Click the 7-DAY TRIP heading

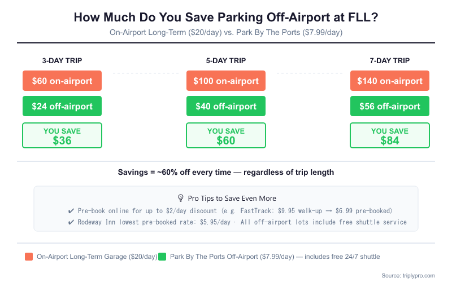[x=390, y=60]
